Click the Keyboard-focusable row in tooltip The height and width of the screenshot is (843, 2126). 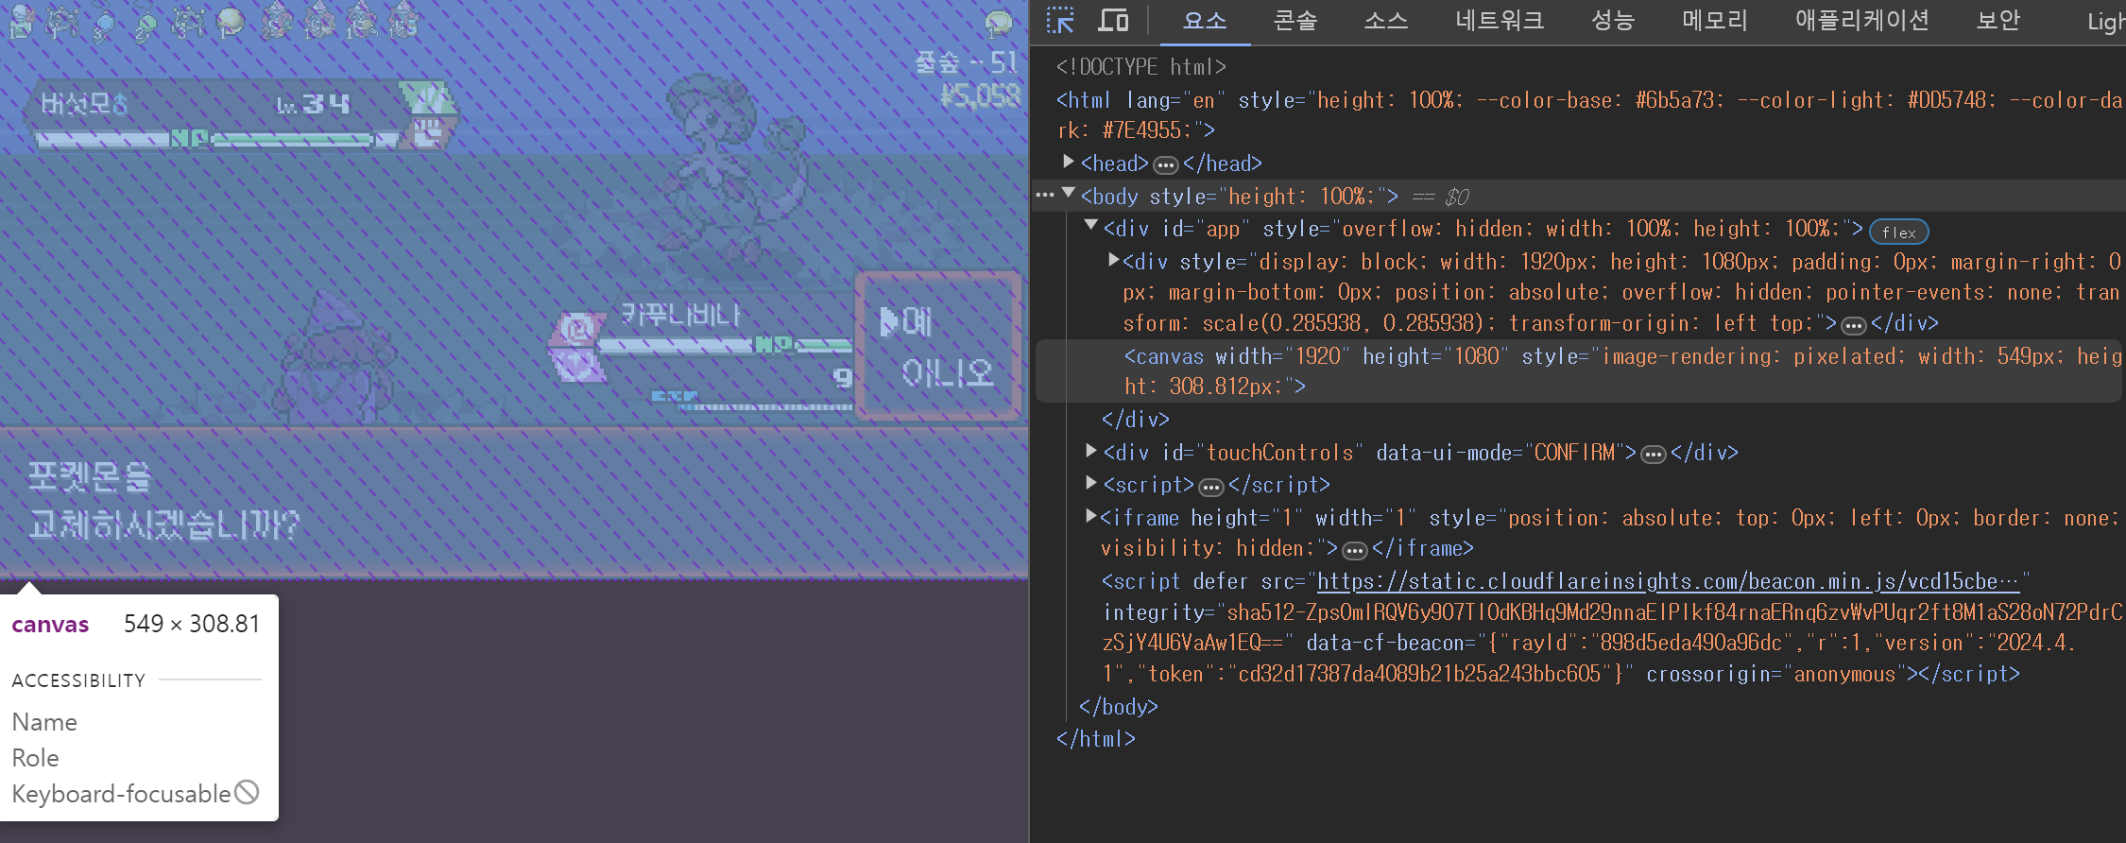135,793
